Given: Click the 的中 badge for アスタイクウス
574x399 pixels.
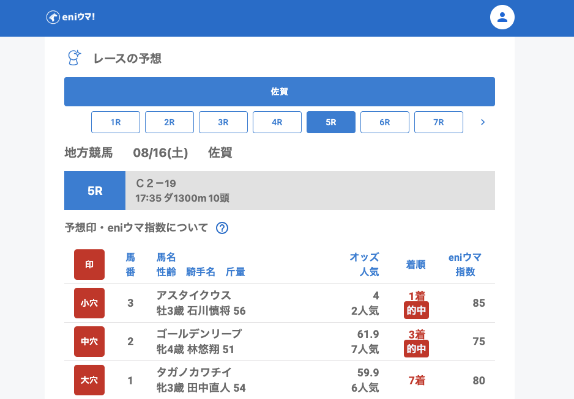Looking at the screenshot, I should click(416, 310).
